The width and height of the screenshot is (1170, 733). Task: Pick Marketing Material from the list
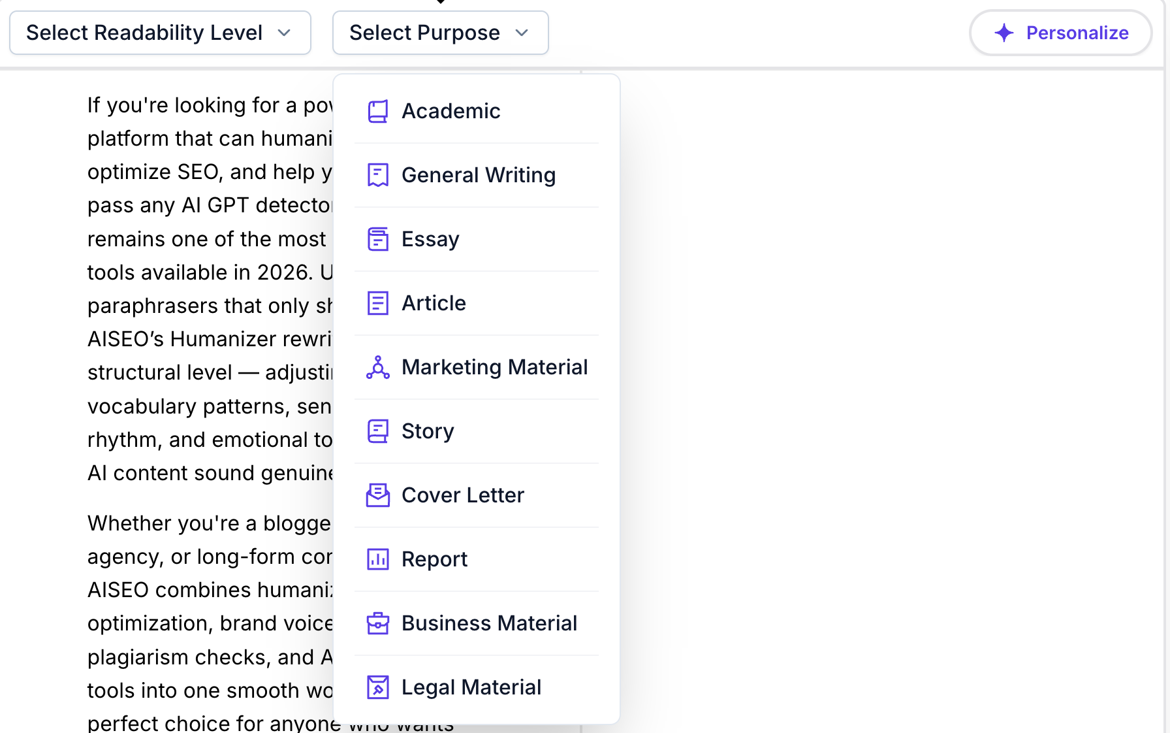(x=477, y=367)
